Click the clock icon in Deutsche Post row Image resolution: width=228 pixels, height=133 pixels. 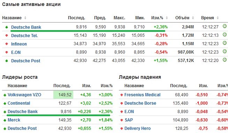(x=225, y=60)
